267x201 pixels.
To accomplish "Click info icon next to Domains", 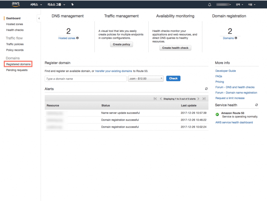I will tap(236, 38).
